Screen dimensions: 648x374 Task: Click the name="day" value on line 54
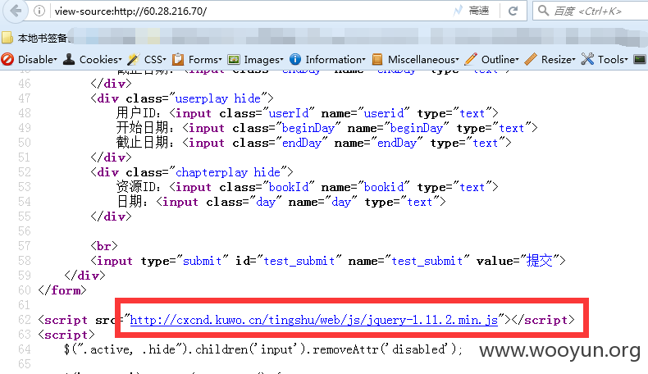tap(341, 202)
